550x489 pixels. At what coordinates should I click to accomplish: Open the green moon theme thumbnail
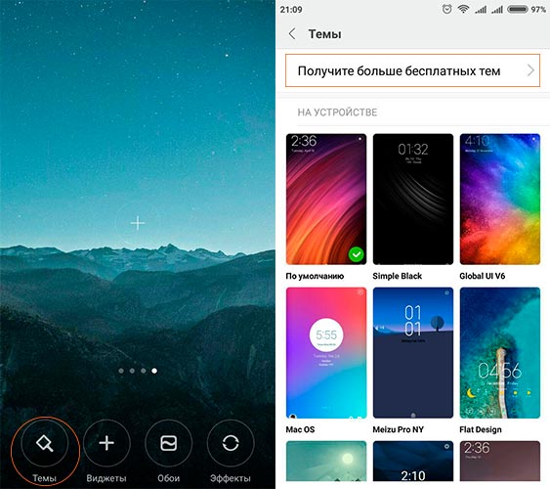click(326, 461)
